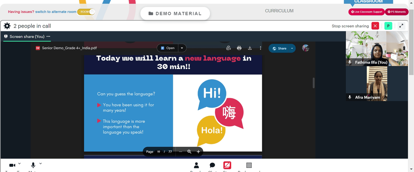The image size is (414, 172).
Task: Open the CURRICULUM tab
Action: 279,11
